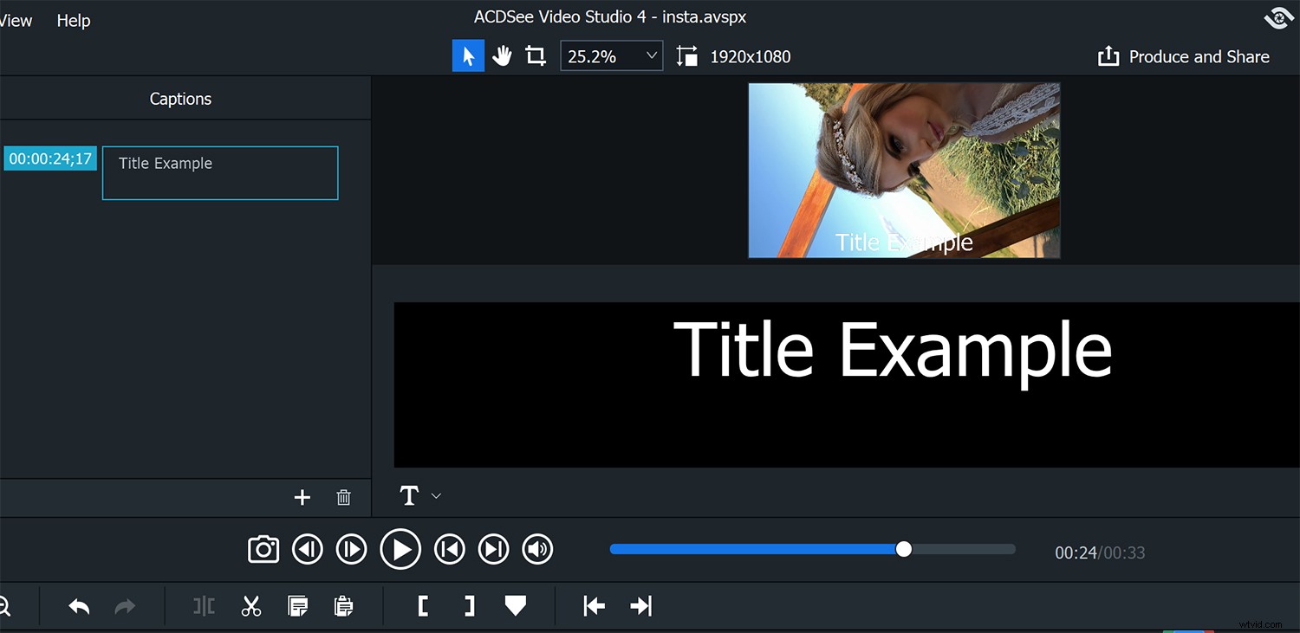Split the clip at the playhead
This screenshot has height=633, width=1300.
204,605
